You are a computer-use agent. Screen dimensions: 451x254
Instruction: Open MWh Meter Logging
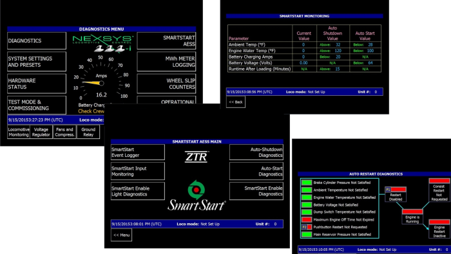click(166, 62)
